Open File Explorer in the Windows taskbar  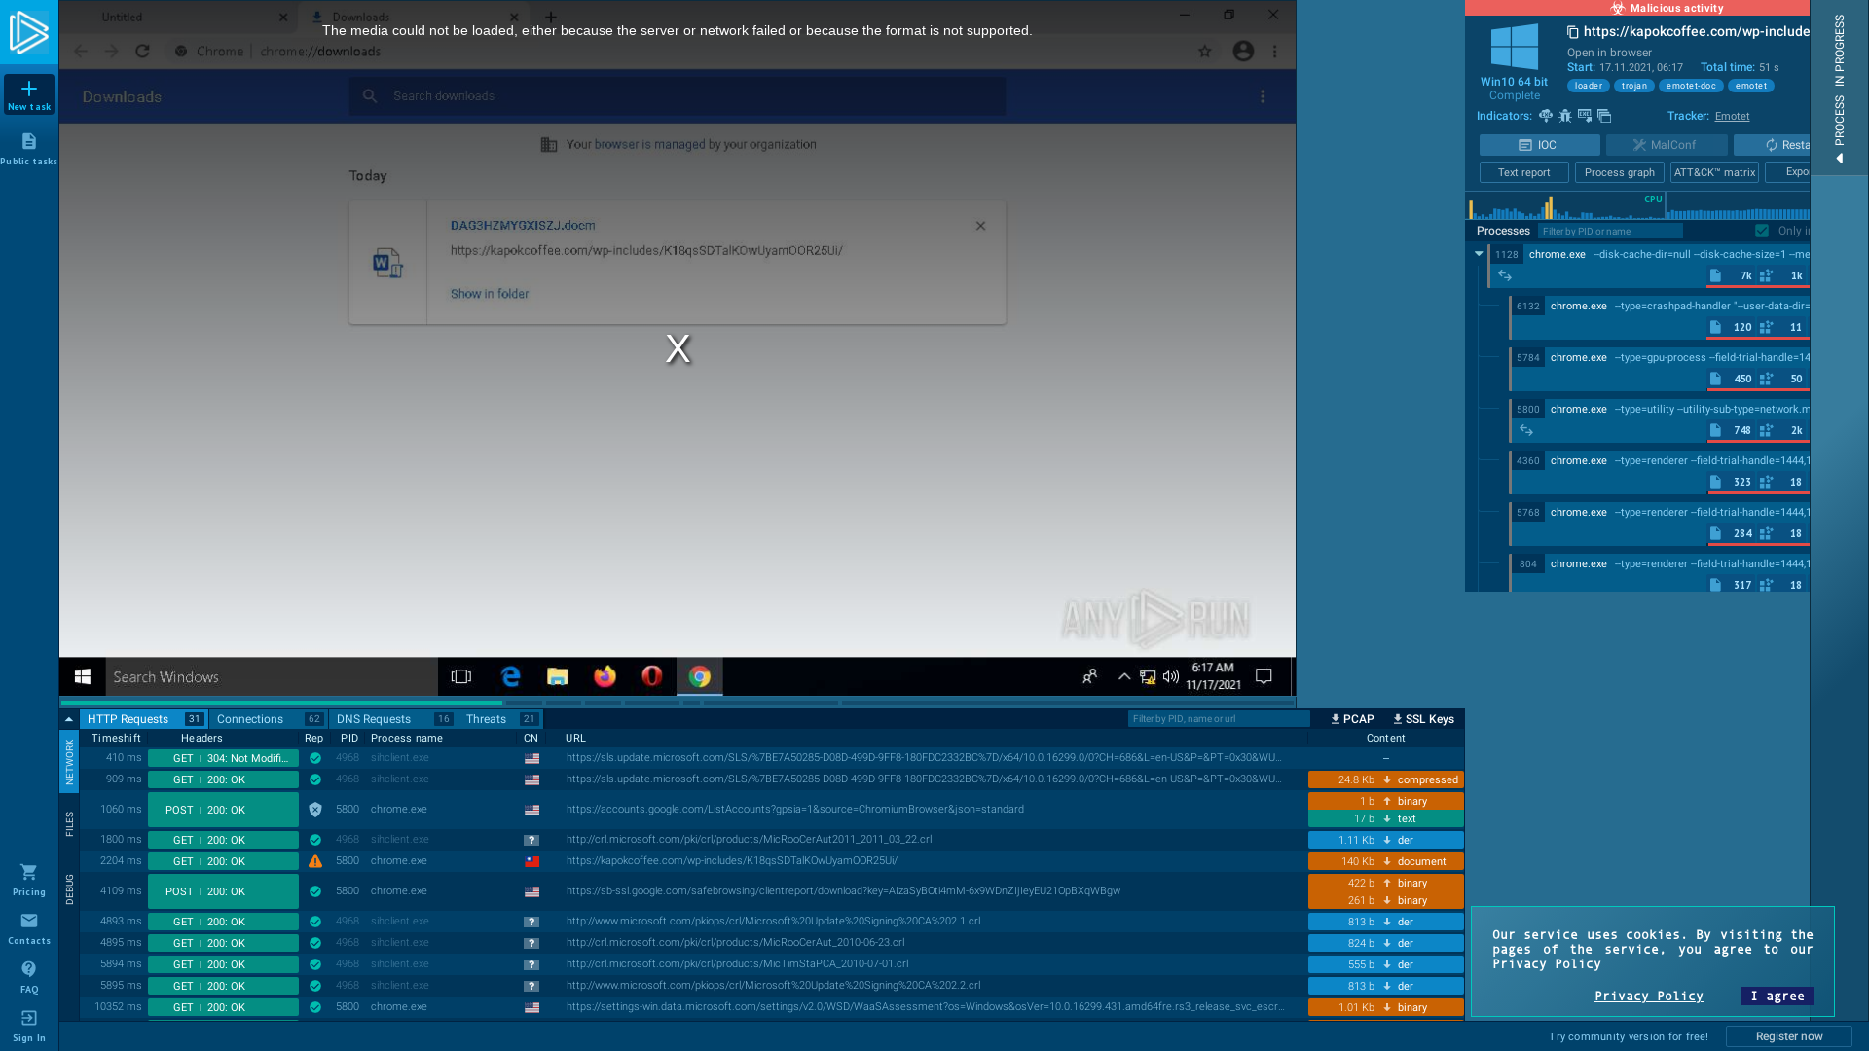click(x=558, y=676)
